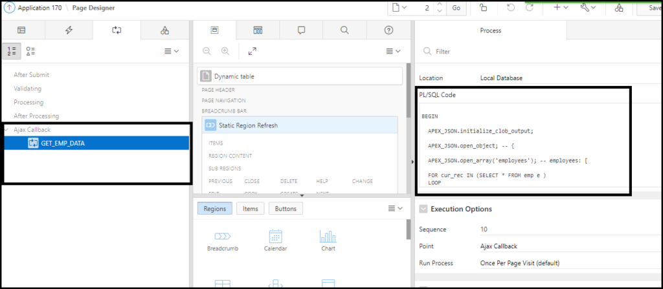Open the Page Shared Components tab
Image resolution: width=663 pixels, height=289 pixels.
point(164,30)
